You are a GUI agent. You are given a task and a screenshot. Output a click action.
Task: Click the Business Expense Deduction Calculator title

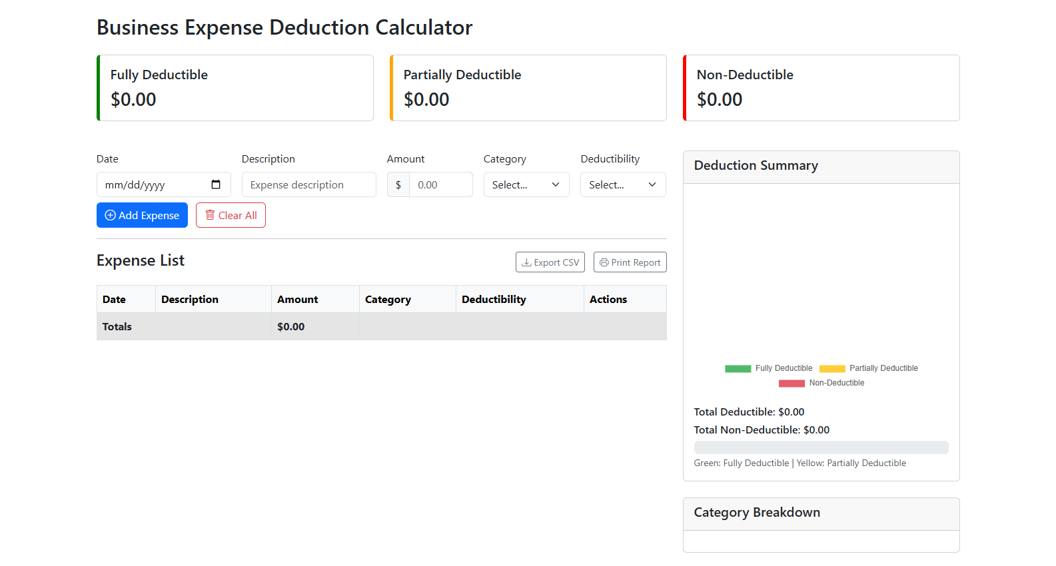click(284, 27)
